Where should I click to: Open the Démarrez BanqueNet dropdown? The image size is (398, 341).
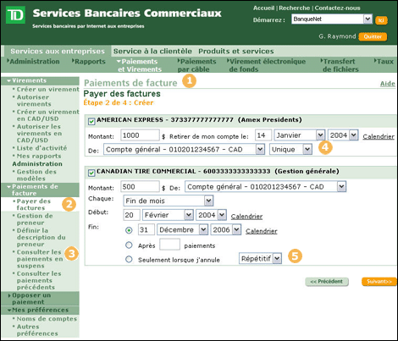click(332, 19)
